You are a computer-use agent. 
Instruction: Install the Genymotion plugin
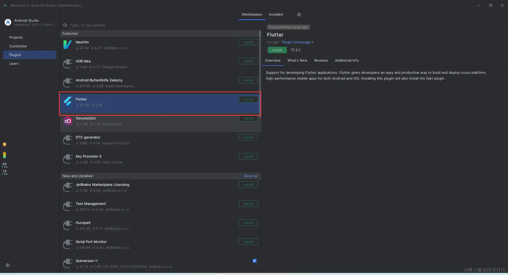(248, 118)
